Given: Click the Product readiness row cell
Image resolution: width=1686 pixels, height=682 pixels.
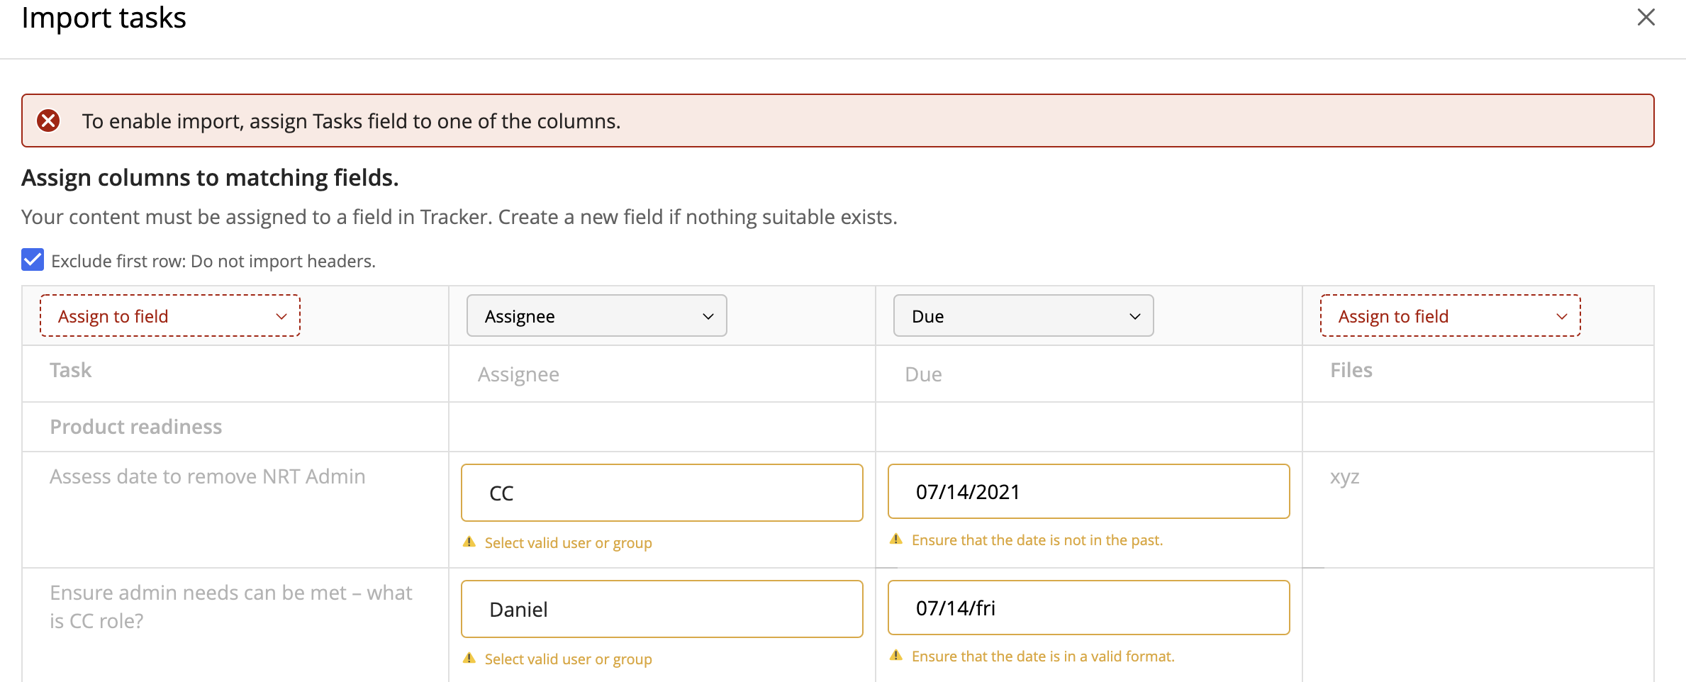Looking at the screenshot, I should click(x=136, y=427).
